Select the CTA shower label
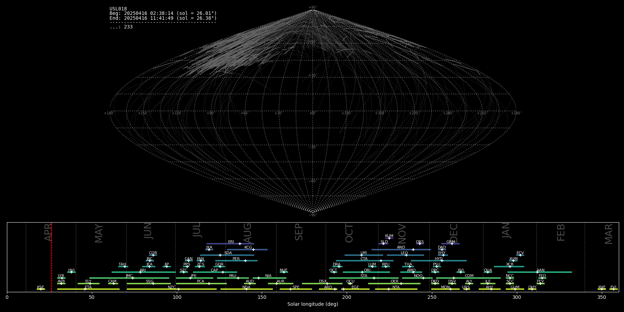This screenshot has width=624, height=312. click(x=364, y=259)
